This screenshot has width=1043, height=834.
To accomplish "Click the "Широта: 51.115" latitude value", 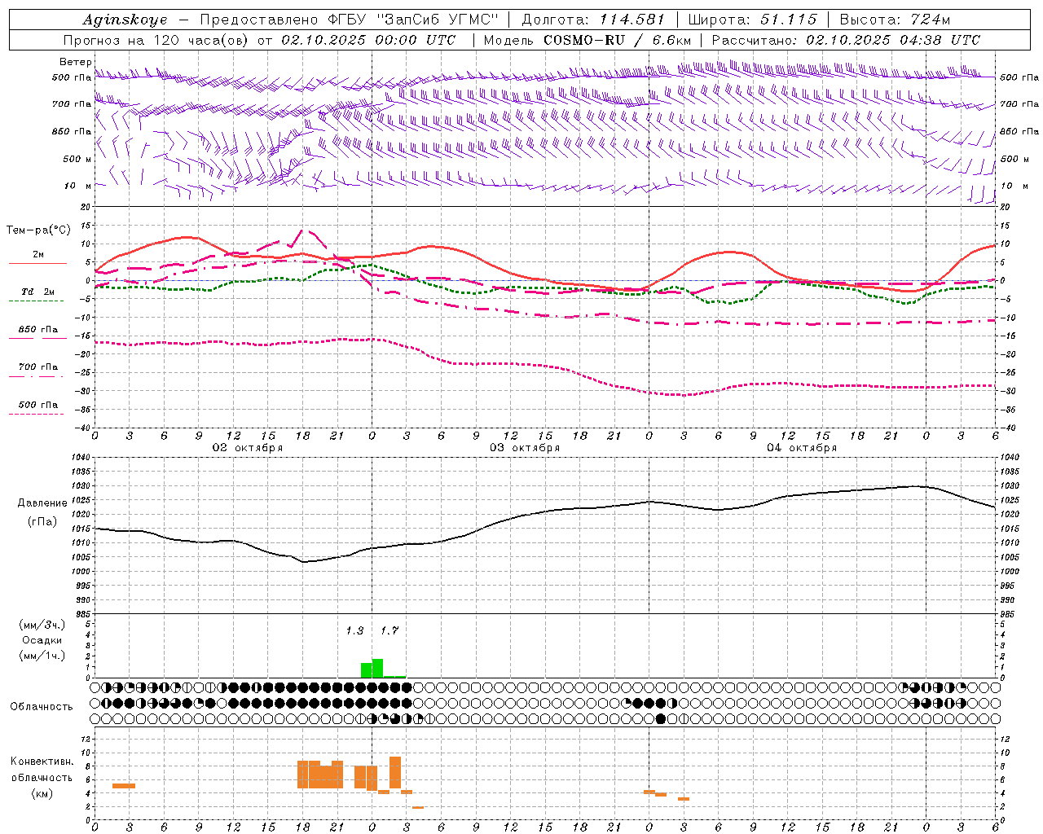I will pyautogui.click(x=752, y=20).
